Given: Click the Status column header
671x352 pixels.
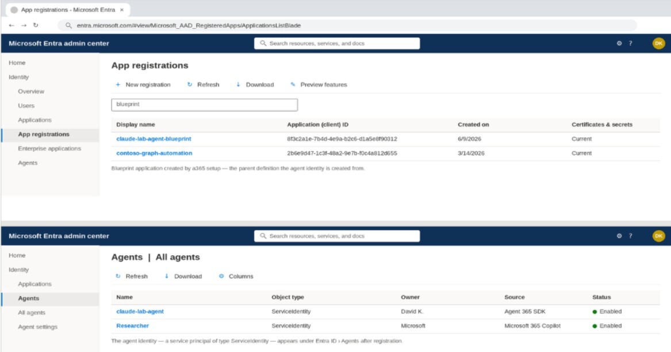Looking at the screenshot, I should [x=601, y=297].
